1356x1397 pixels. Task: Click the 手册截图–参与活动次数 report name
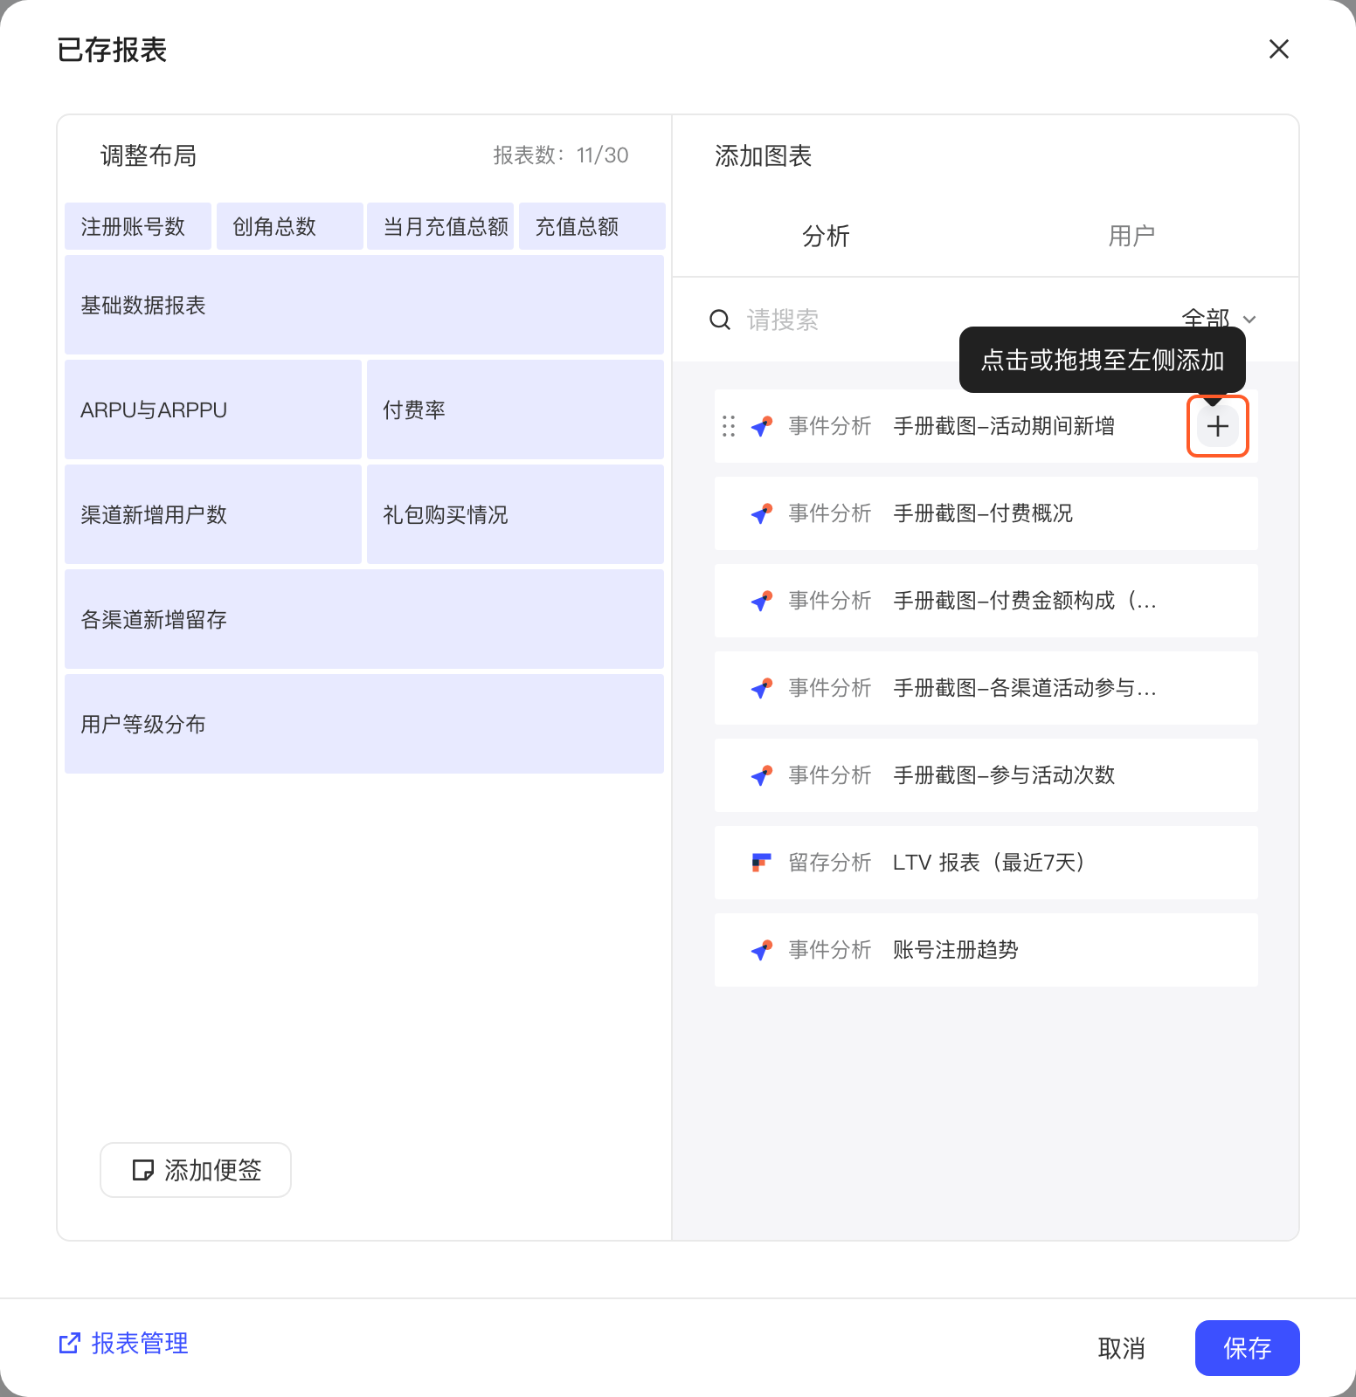(1004, 775)
